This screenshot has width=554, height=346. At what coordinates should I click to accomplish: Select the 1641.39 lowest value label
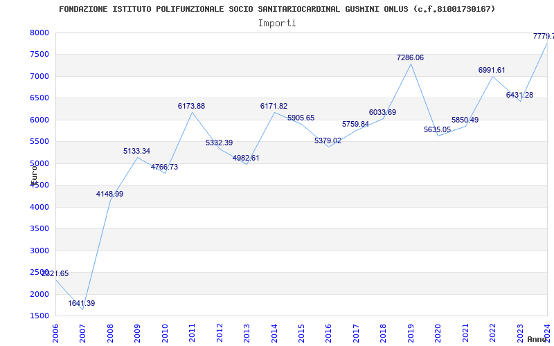pos(82,304)
